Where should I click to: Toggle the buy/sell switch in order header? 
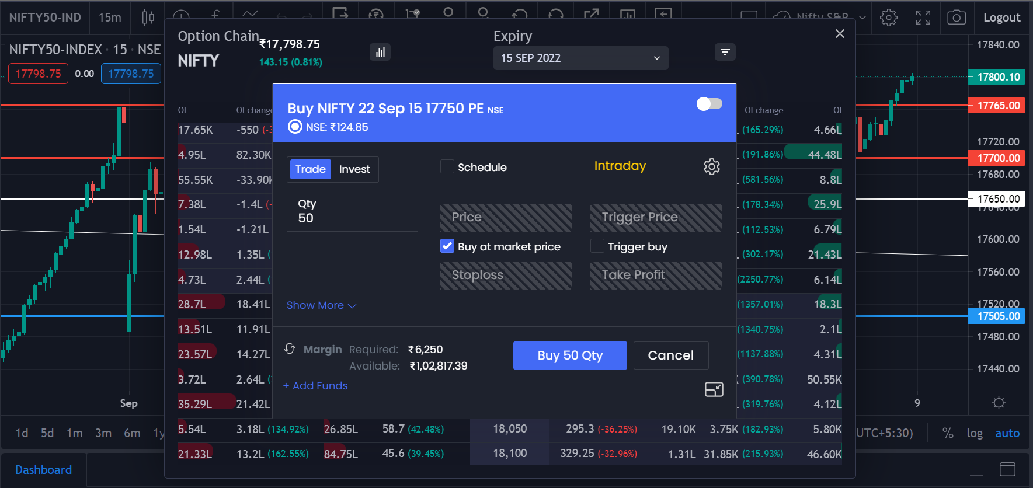click(x=709, y=104)
